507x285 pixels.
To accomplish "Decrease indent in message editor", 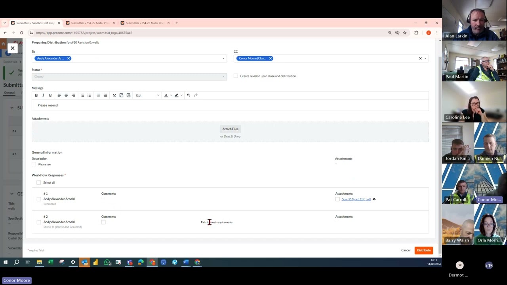I will coord(98,95).
